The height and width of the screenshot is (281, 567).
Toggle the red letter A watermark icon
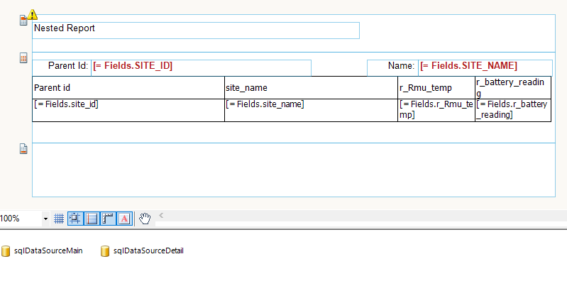tap(124, 219)
